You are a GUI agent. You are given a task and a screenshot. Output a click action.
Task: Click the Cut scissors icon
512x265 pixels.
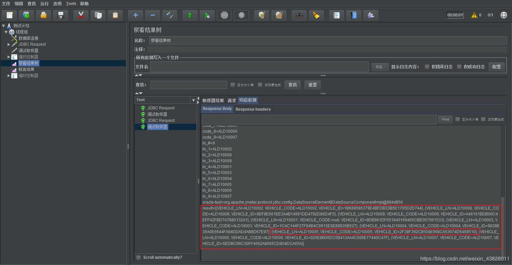click(81, 15)
